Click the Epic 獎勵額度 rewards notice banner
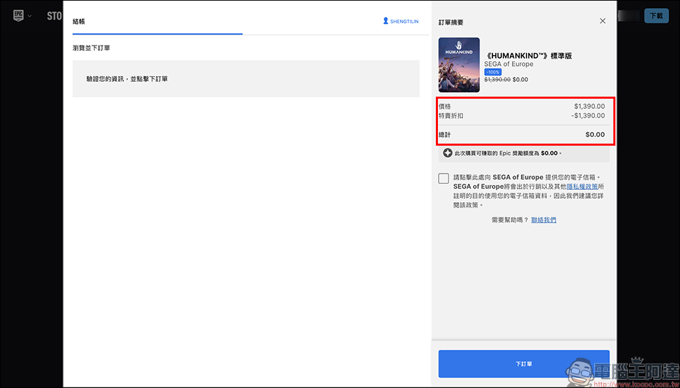 click(524, 154)
